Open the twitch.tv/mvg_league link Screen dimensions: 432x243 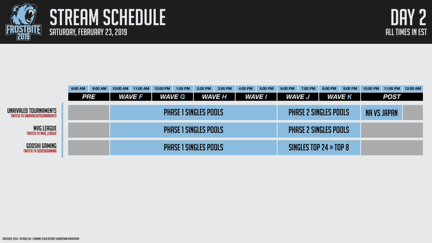[x=42, y=133]
